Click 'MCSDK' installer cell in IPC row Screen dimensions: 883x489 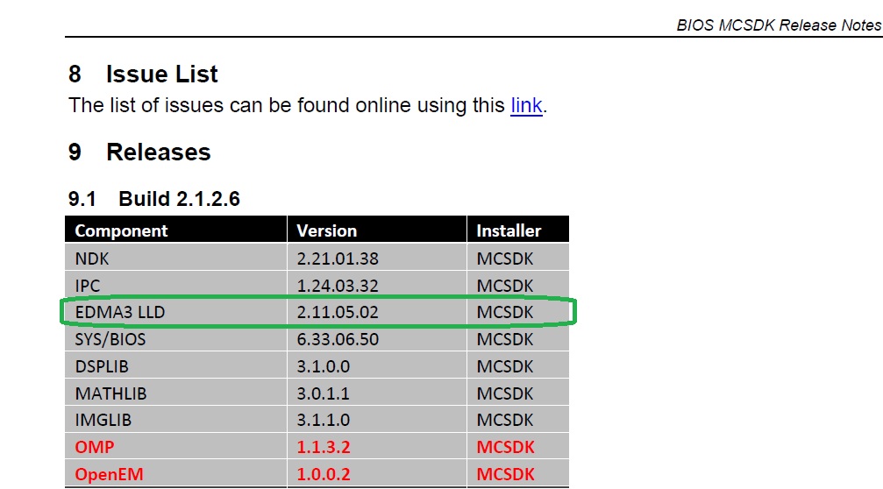point(517,286)
